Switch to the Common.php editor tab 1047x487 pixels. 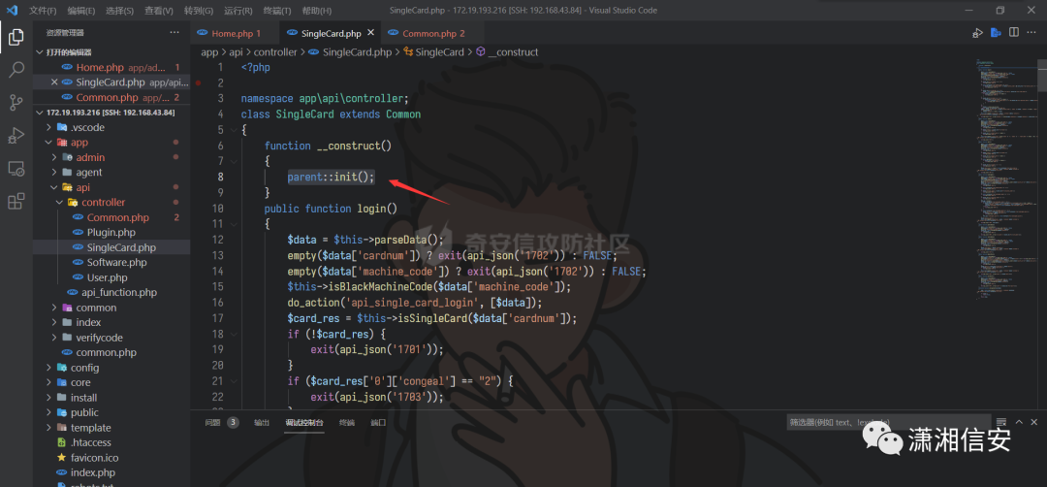(434, 33)
